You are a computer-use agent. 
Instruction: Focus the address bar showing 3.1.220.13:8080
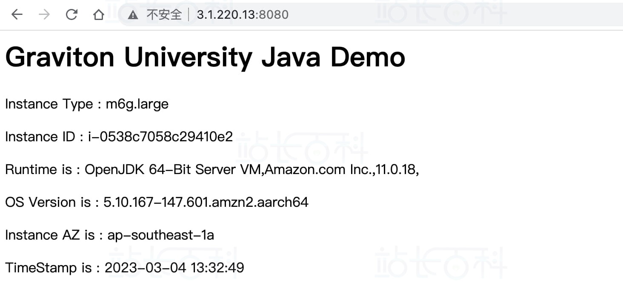click(x=243, y=15)
